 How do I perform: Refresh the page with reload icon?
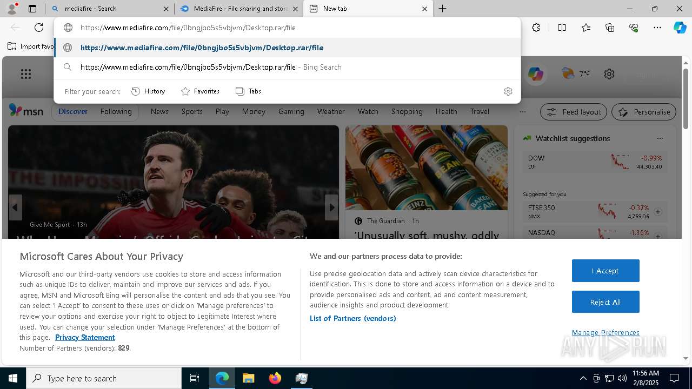click(39, 28)
